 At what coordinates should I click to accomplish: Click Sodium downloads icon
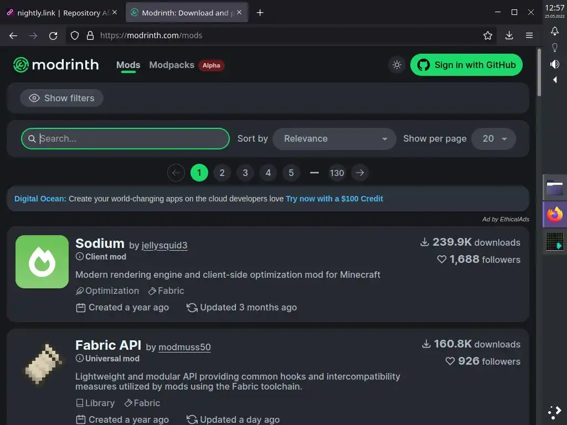[425, 242]
